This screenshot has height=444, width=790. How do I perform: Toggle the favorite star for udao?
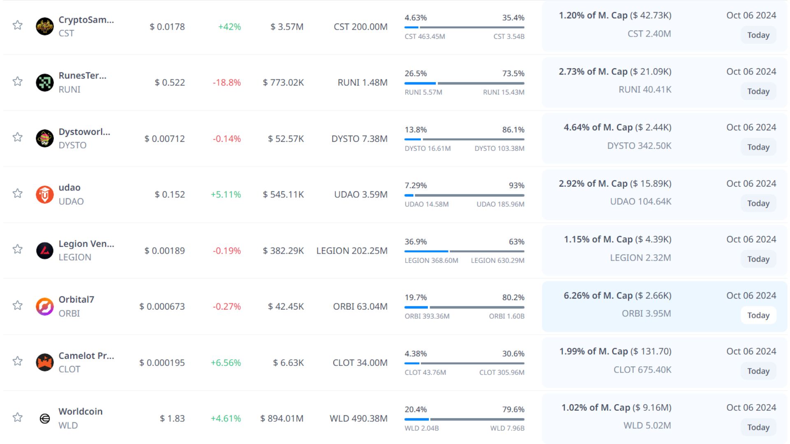click(17, 193)
